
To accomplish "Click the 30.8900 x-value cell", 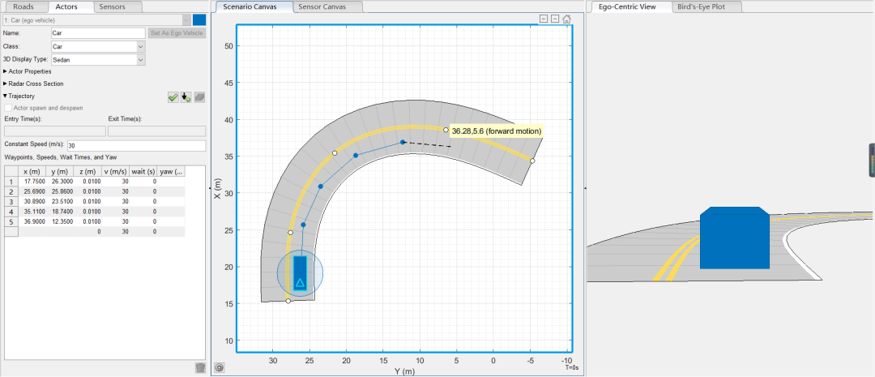I will (x=32, y=201).
